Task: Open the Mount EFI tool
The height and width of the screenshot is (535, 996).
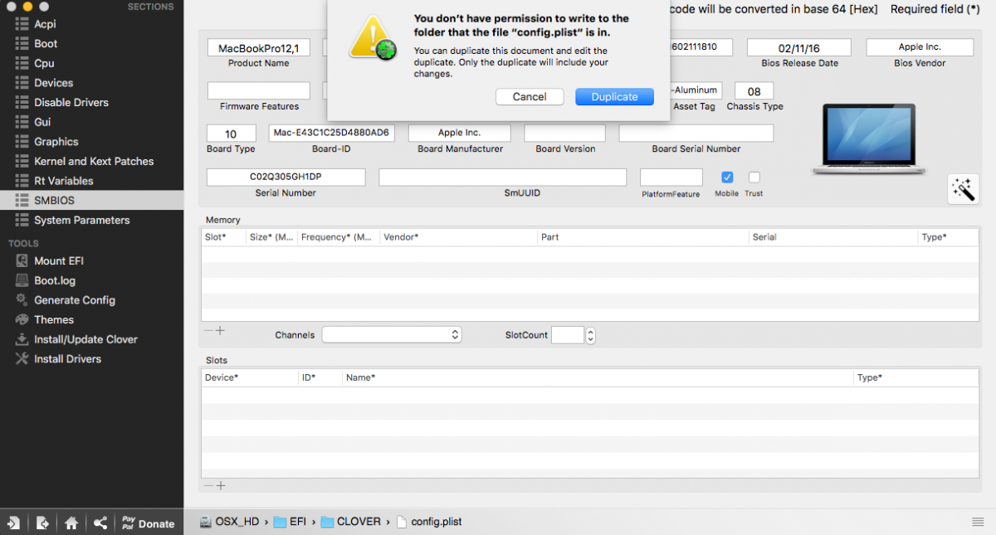Action: click(x=58, y=260)
